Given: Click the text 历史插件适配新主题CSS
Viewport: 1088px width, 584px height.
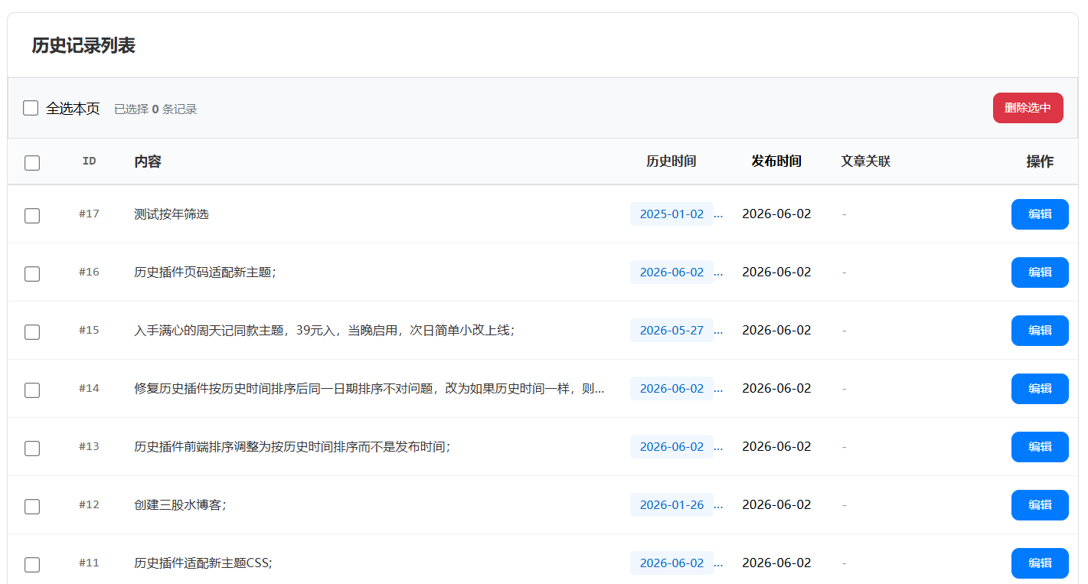Looking at the screenshot, I should [x=203, y=563].
